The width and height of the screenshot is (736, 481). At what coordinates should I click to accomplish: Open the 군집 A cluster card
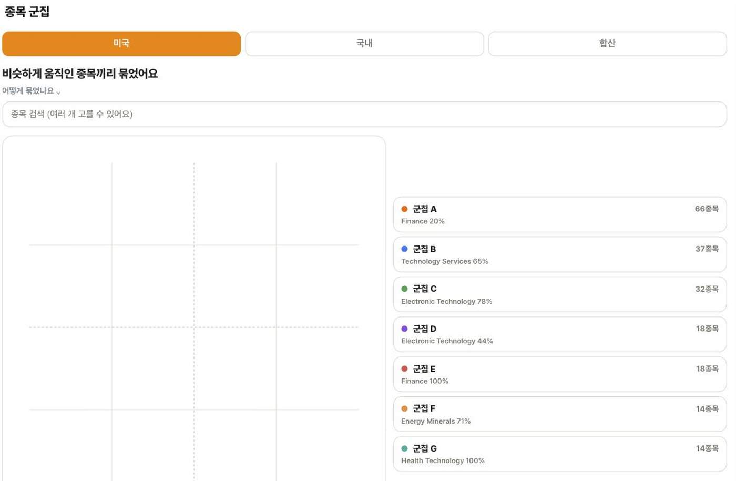(x=560, y=214)
